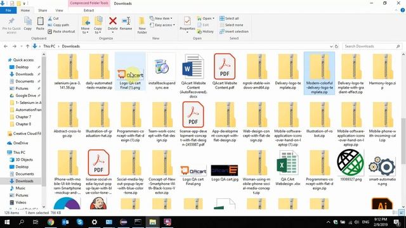Select Music in navigation pane
The image size is (406, 228).
pyautogui.click(x=18, y=188)
